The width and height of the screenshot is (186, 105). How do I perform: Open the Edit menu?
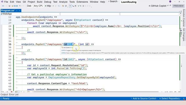pos(12,2)
